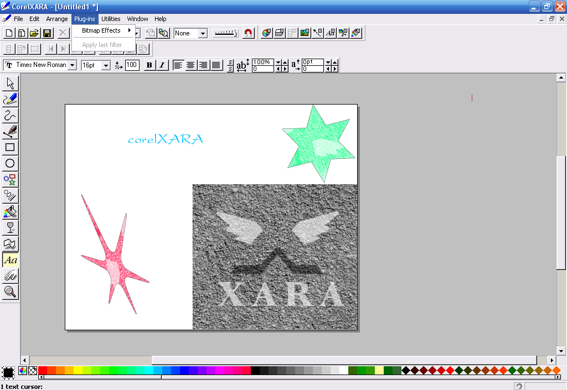
Task: Set right text alignment
Action: click(x=204, y=65)
